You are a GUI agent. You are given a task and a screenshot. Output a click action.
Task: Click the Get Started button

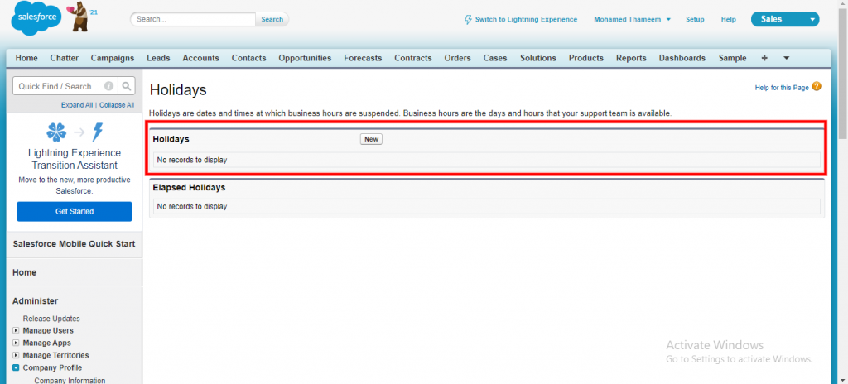tap(75, 212)
